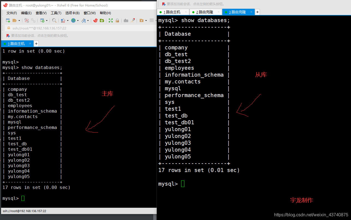351x220 pixels.
Task: Open session Properties gear icon
Action: (42, 20)
